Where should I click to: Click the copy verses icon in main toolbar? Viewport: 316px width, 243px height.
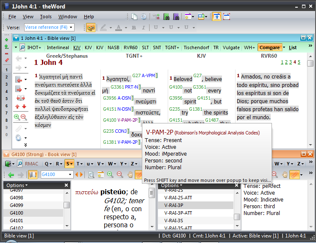point(134,17)
